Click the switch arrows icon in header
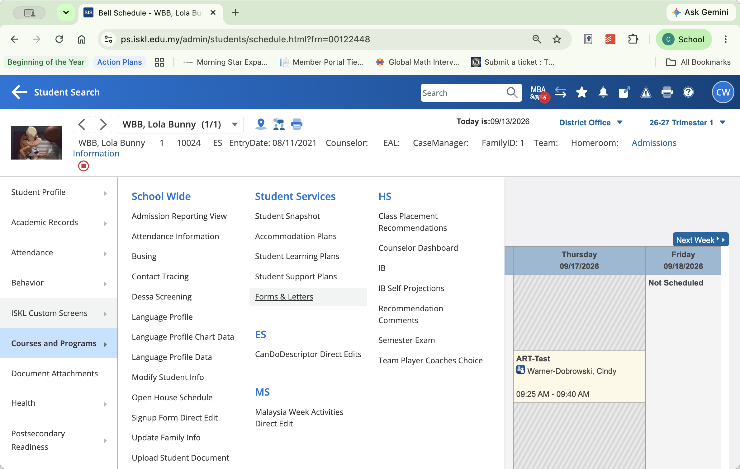Viewport: 740px width, 469px height. pos(561,92)
